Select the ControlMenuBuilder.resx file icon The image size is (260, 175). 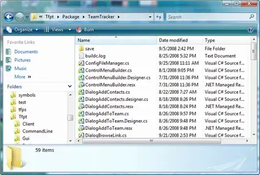(81, 85)
